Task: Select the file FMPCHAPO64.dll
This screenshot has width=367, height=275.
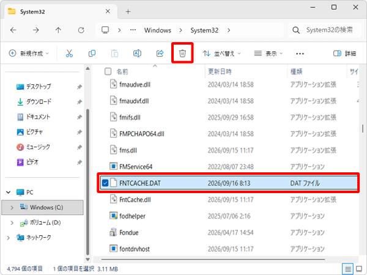Action: 142,134
